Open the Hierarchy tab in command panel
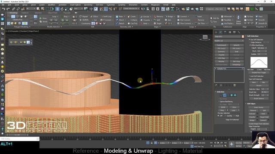Viewport: 275px width, 154px height. coord(225,33)
